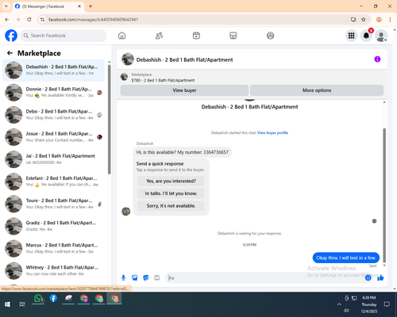Open the Groups icon in top navigation
Screen dimensions: 397x317
[x=270, y=36]
